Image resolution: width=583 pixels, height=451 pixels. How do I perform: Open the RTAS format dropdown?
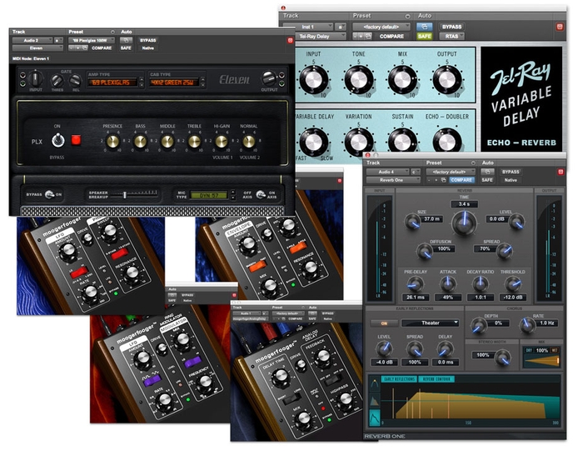(x=451, y=37)
